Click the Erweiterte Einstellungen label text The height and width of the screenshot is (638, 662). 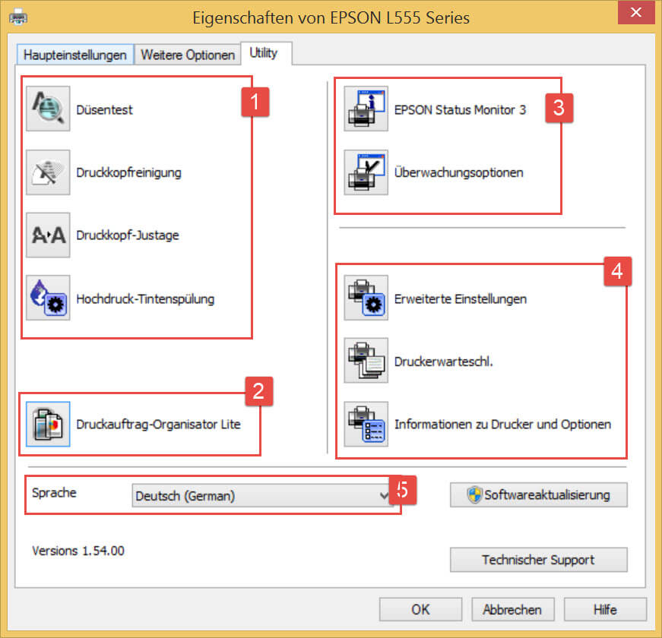pos(461,298)
